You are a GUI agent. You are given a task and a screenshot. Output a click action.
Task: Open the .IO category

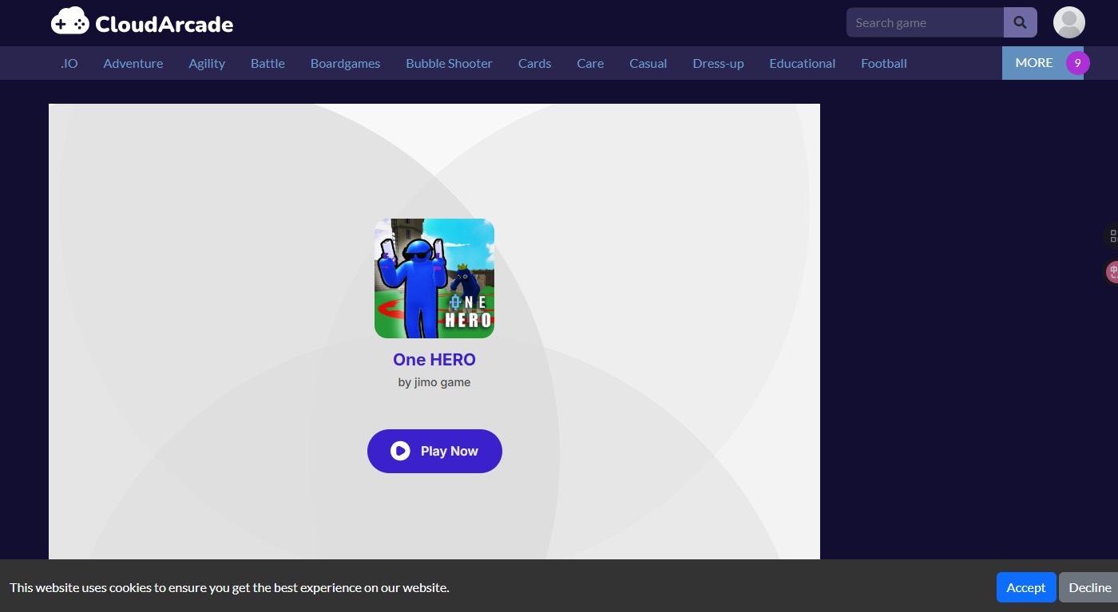point(69,63)
